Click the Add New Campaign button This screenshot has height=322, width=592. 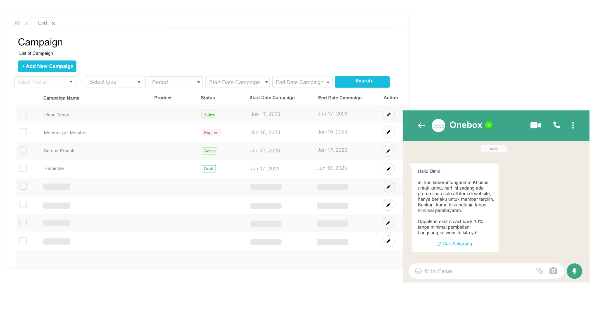pyautogui.click(x=47, y=66)
